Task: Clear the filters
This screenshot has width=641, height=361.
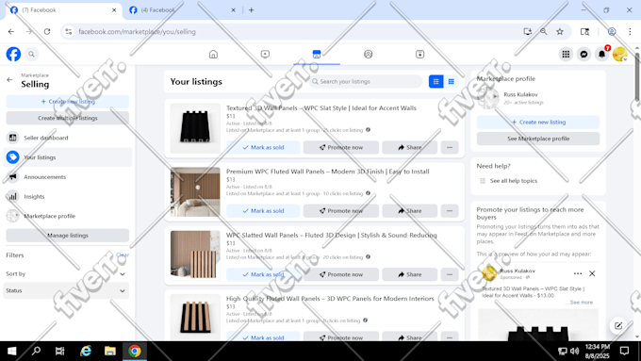Action: coord(123,255)
